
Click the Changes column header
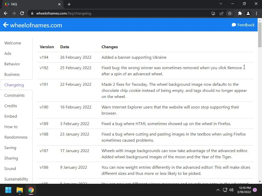110,47
